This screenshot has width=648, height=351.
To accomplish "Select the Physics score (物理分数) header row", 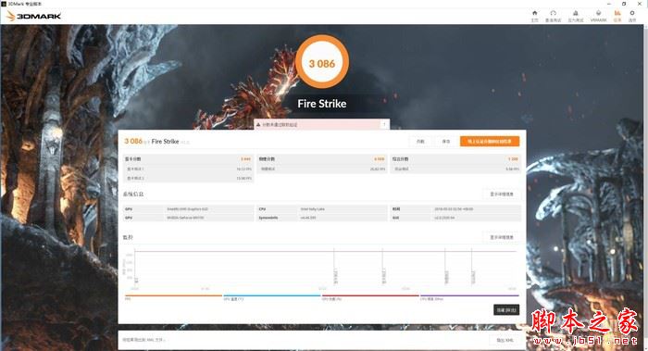I will point(321,158).
